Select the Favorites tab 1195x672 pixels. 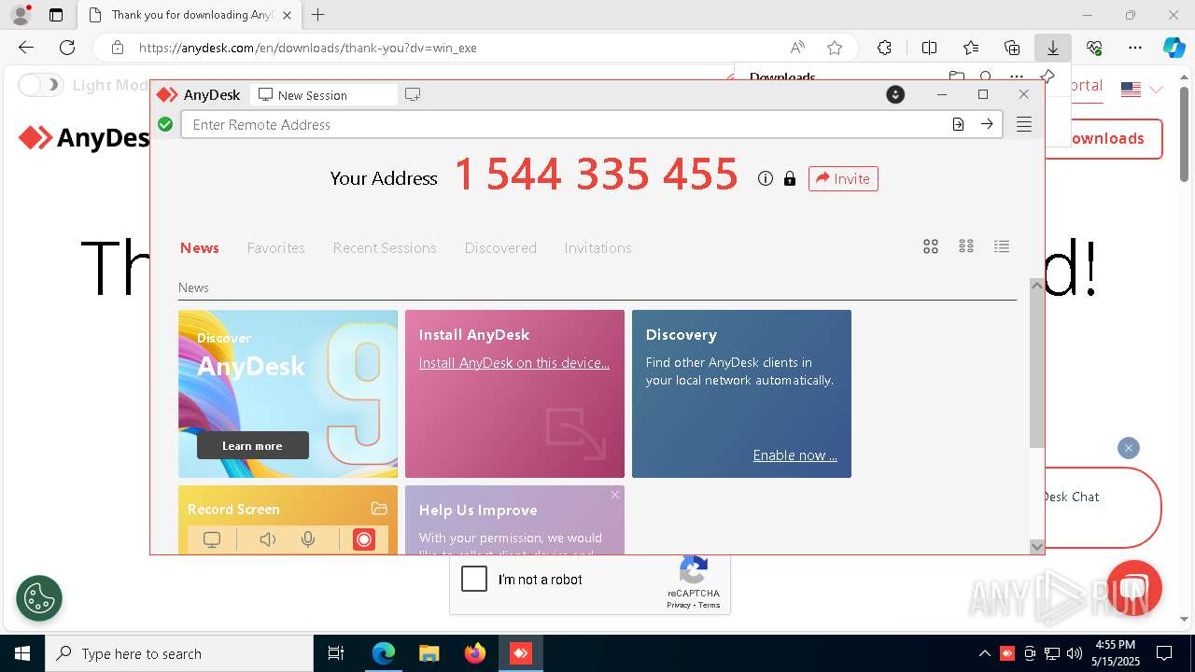(276, 247)
